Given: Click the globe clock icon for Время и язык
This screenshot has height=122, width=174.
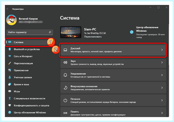Looking at the screenshot, I should pyautogui.click(x=10, y=84).
